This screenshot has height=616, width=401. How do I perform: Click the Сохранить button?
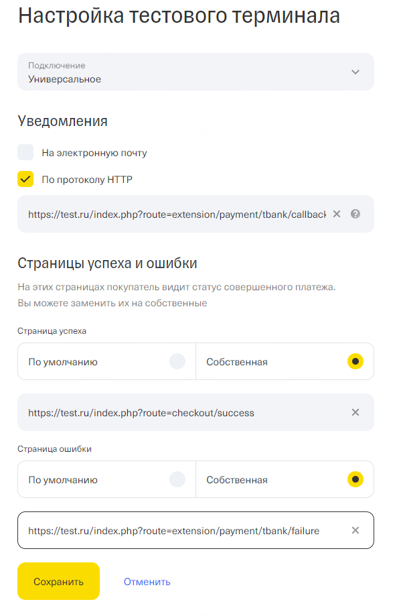click(58, 581)
